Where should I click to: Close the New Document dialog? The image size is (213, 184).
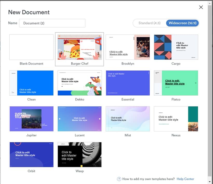click(201, 7)
